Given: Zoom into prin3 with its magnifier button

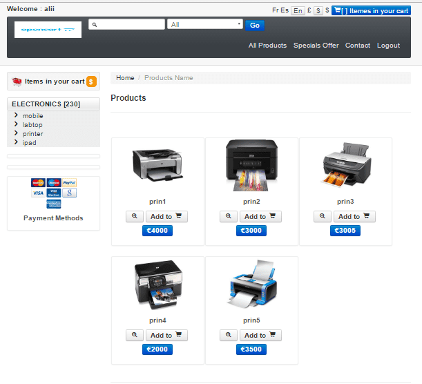Looking at the screenshot, I should [x=323, y=216].
